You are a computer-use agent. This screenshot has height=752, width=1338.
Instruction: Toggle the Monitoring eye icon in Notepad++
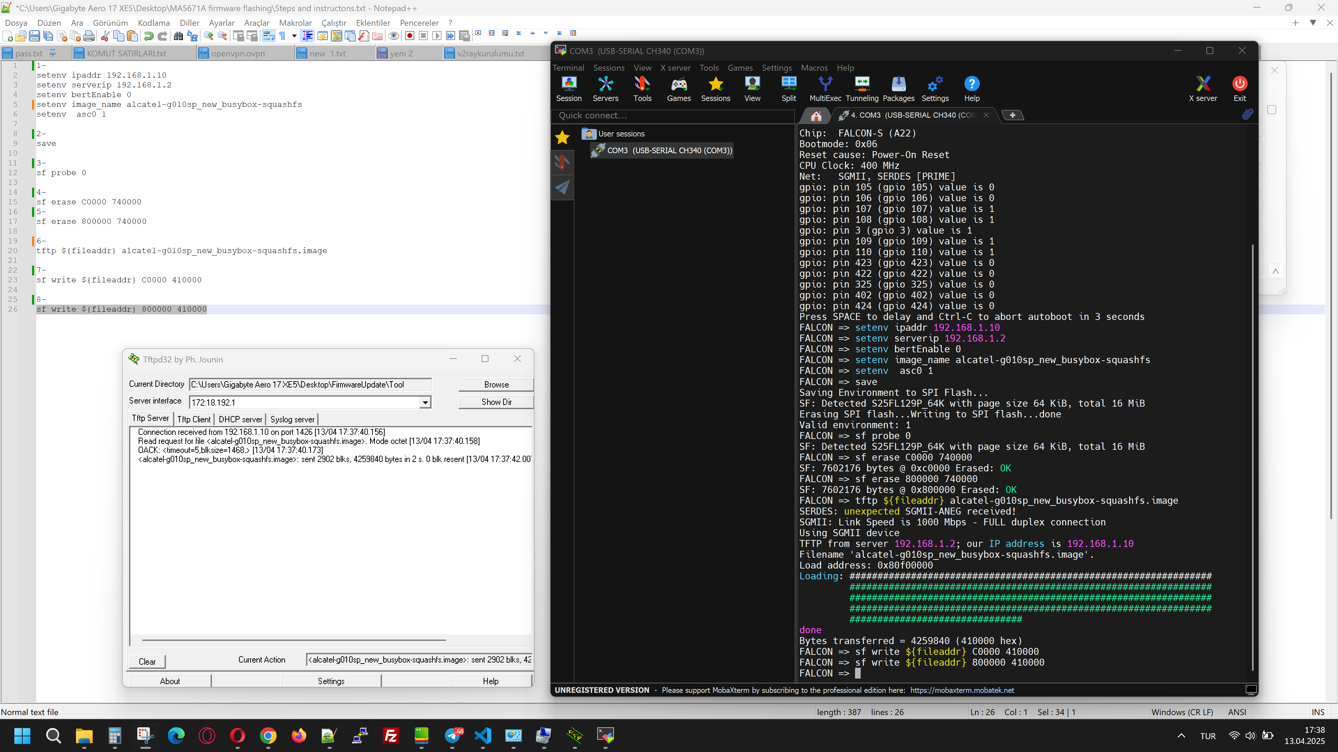[394, 36]
